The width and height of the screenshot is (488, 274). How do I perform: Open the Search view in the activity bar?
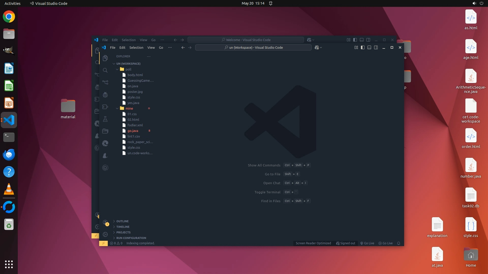click(x=105, y=70)
